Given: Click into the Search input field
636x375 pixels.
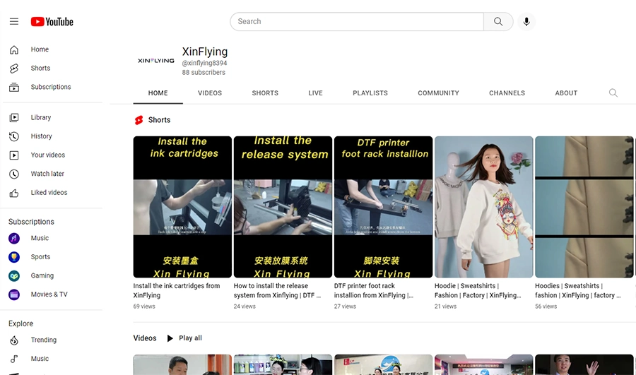Looking at the screenshot, I should 357,21.
